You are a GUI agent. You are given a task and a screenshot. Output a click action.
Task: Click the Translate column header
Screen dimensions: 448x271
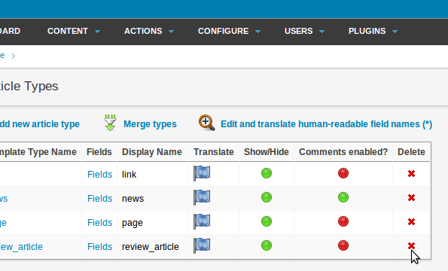pyautogui.click(x=213, y=151)
